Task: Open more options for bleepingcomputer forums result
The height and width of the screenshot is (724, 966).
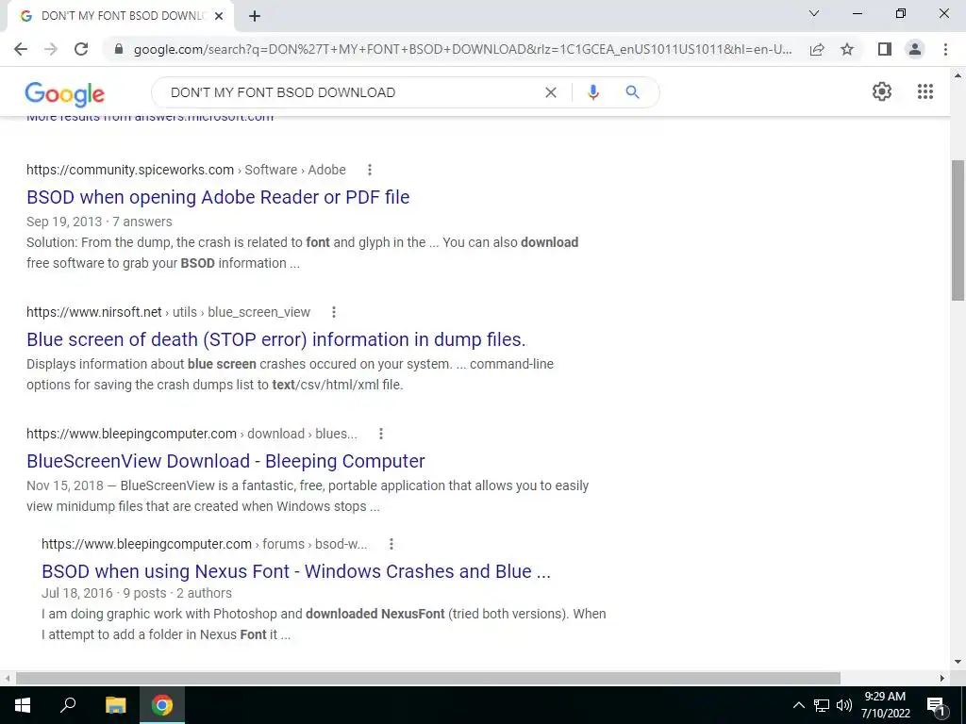Action: tap(391, 544)
